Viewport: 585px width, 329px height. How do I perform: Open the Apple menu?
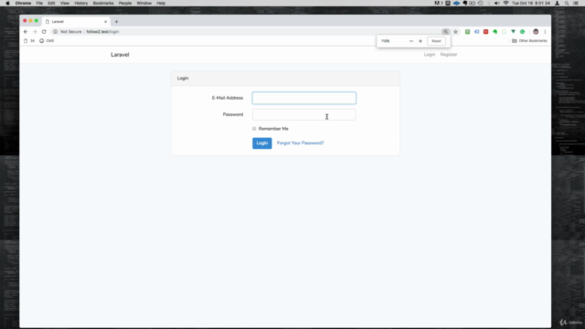(x=7, y=3)
